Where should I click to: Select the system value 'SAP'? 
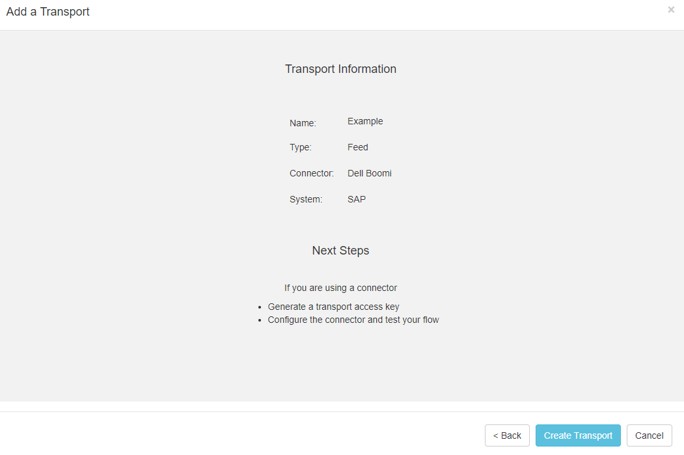coord(357,199)
